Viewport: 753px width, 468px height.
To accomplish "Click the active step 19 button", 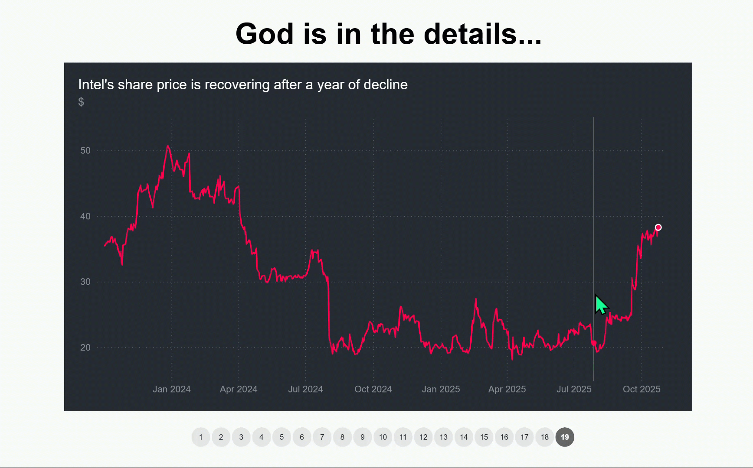I will pyautogui.click(x=565, y=437).
